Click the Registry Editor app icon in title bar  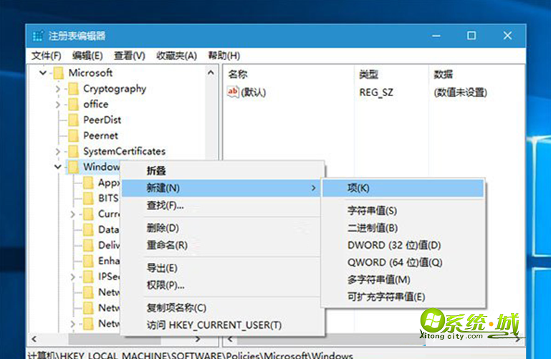(37, 36)
